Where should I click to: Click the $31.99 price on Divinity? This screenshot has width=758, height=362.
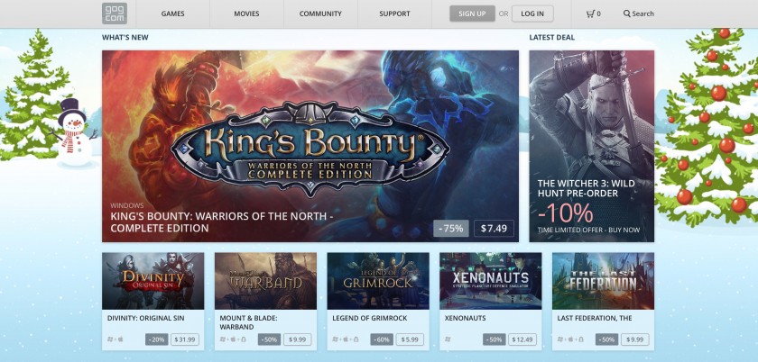[x=185, y=339]
